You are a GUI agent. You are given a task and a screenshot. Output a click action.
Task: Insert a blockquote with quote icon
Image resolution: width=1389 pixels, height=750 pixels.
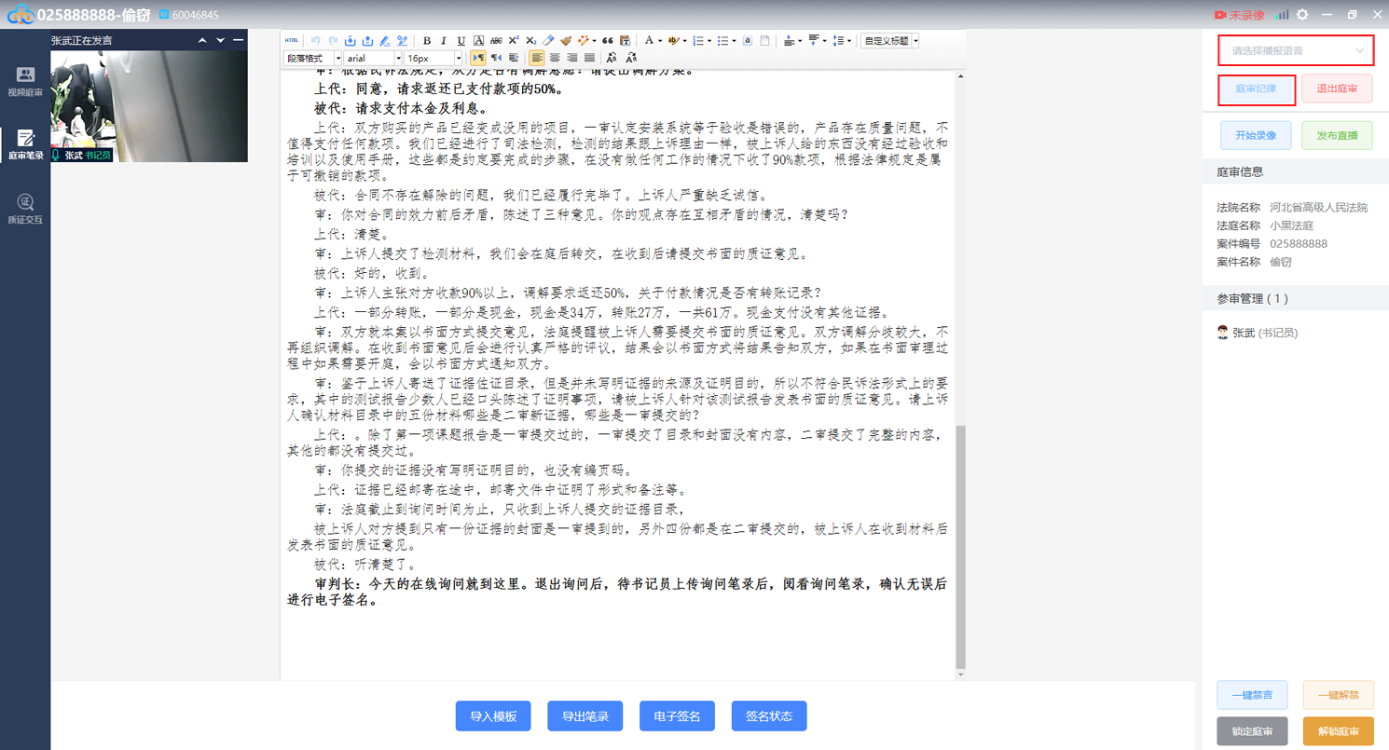point(608,41)
